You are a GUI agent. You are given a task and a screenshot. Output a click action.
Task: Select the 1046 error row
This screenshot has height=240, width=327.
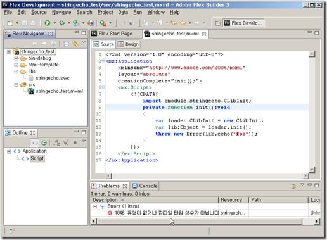[205, 213]
